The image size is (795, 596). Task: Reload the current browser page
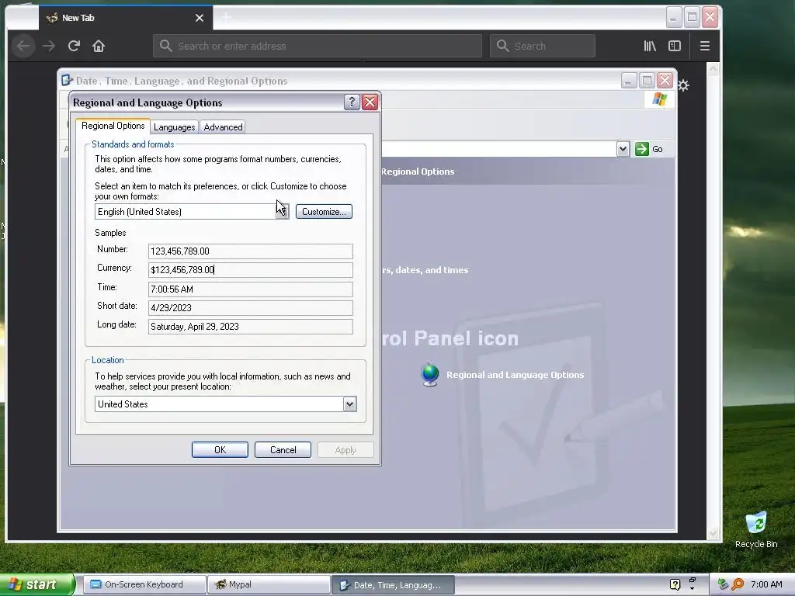coord(74,46)
